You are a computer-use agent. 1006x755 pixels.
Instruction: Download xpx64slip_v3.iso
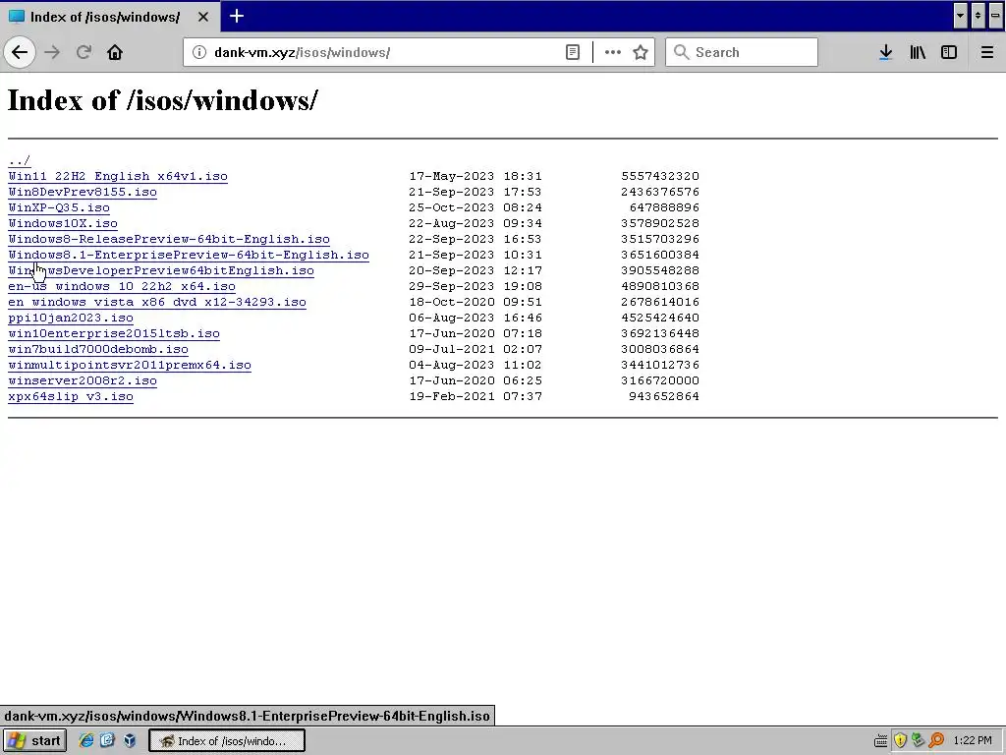71,396
